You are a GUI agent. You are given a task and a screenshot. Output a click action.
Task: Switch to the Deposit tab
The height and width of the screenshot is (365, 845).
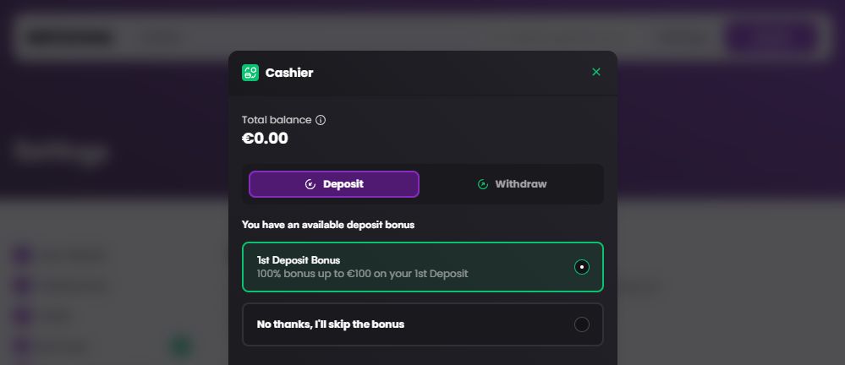click(x=334, y=184)
